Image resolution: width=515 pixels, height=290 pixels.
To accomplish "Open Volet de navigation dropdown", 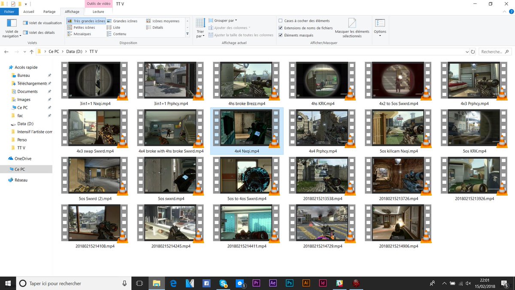I will pyautogui.click(x=12, y=28).
